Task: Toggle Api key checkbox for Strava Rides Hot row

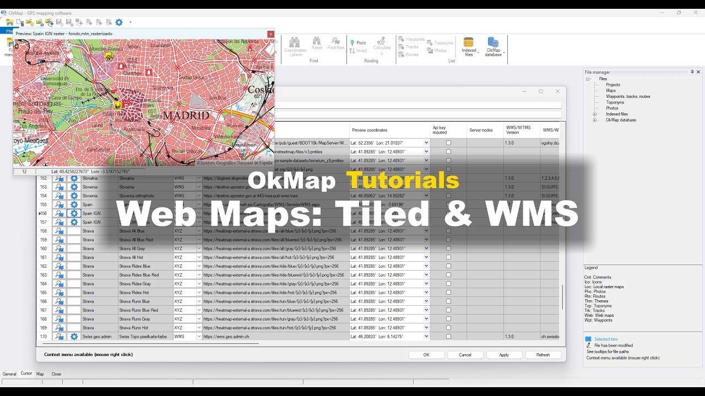Action: point(448,293)
